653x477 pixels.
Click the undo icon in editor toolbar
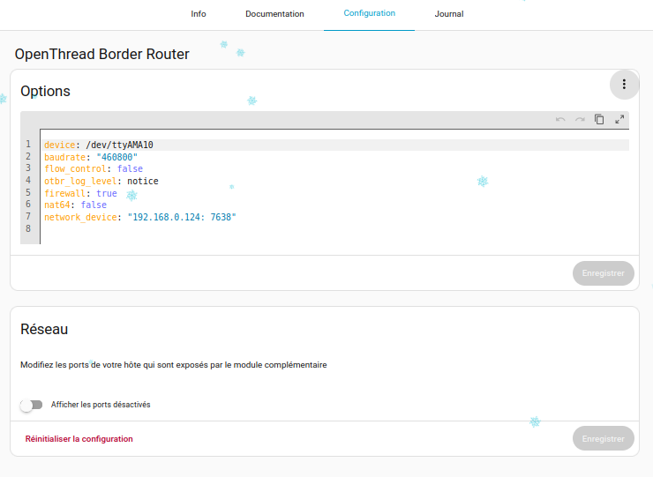[560, 119]
